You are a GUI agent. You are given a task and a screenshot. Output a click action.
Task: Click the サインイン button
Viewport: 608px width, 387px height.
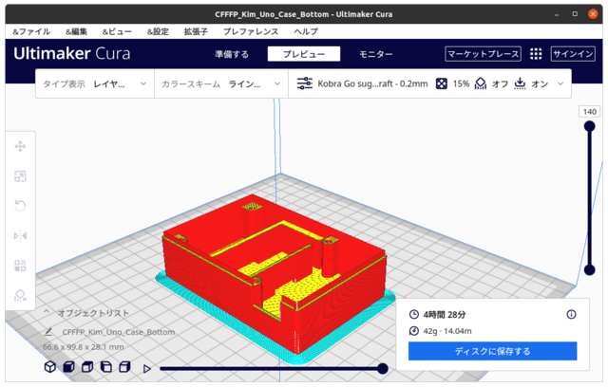(573, 54)
